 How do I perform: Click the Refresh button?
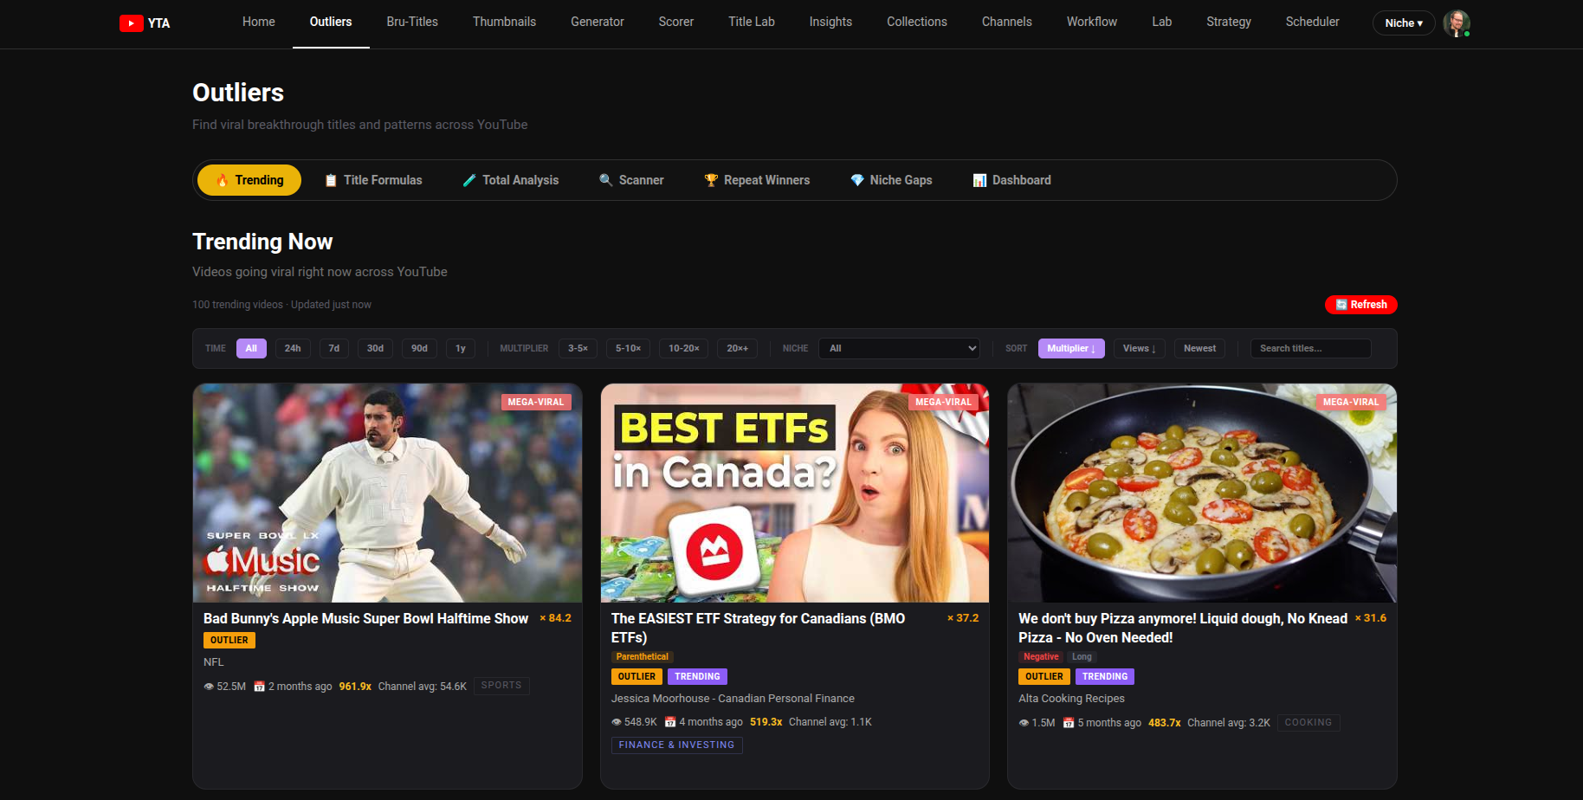[x=1360, y=305]
